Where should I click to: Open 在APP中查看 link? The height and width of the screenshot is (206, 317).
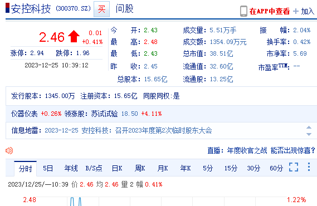(x=270, y=11)
